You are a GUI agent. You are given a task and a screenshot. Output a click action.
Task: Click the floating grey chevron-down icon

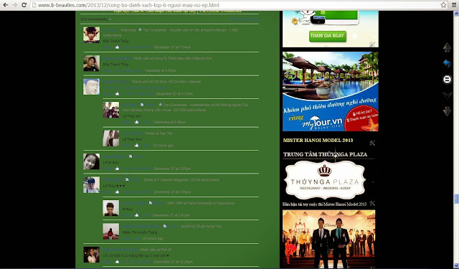[x=447, y=95]
